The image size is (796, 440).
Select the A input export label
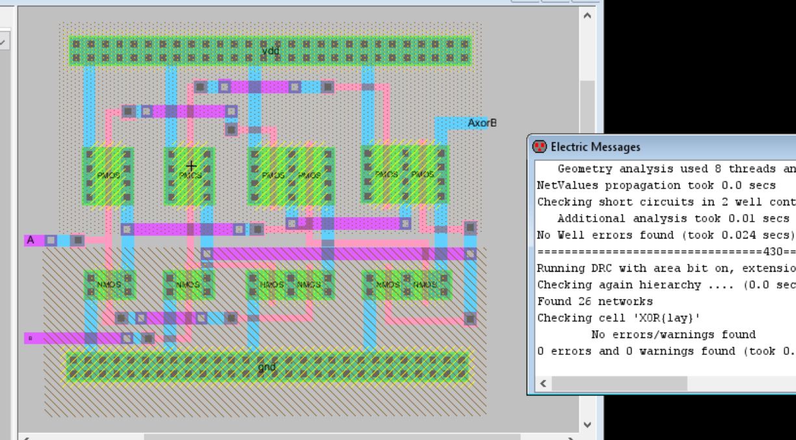(30, 240)
